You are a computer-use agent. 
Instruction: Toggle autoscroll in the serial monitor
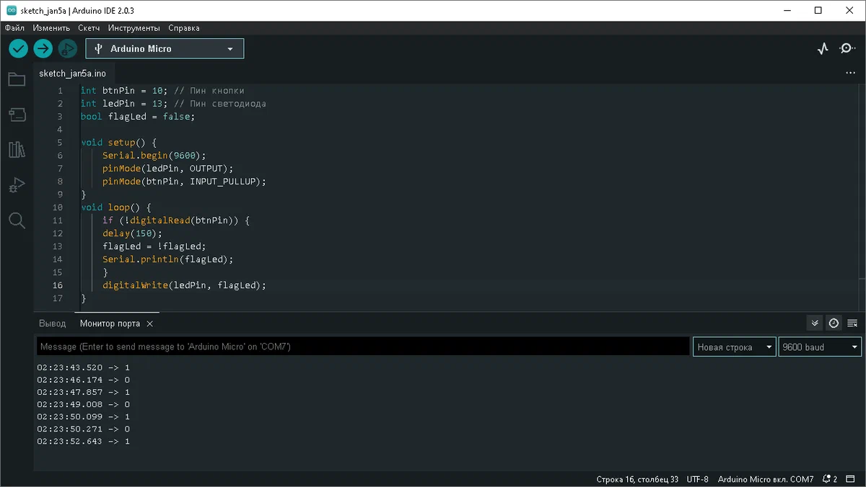pyautogui.click(x=815, y=323)
